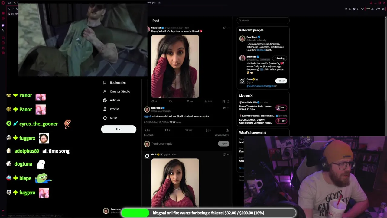Like Beardson's post with heart icon

[187, 130]
